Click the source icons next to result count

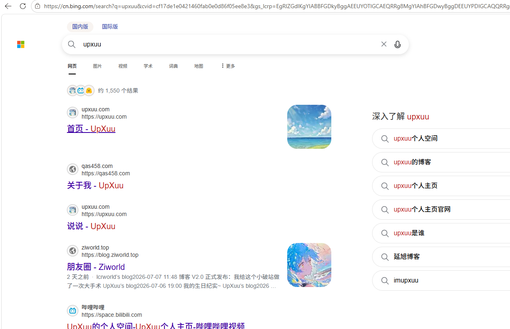(81, 91)
